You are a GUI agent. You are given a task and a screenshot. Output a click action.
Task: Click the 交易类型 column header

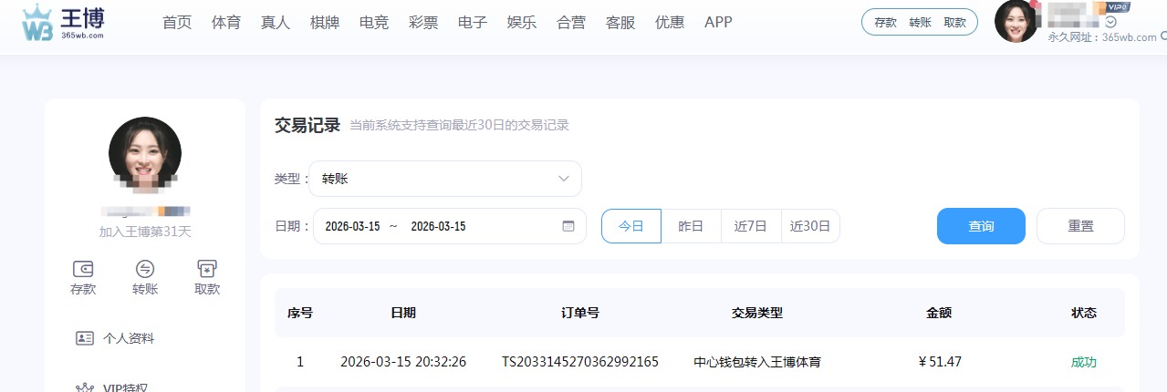(757, 313)
